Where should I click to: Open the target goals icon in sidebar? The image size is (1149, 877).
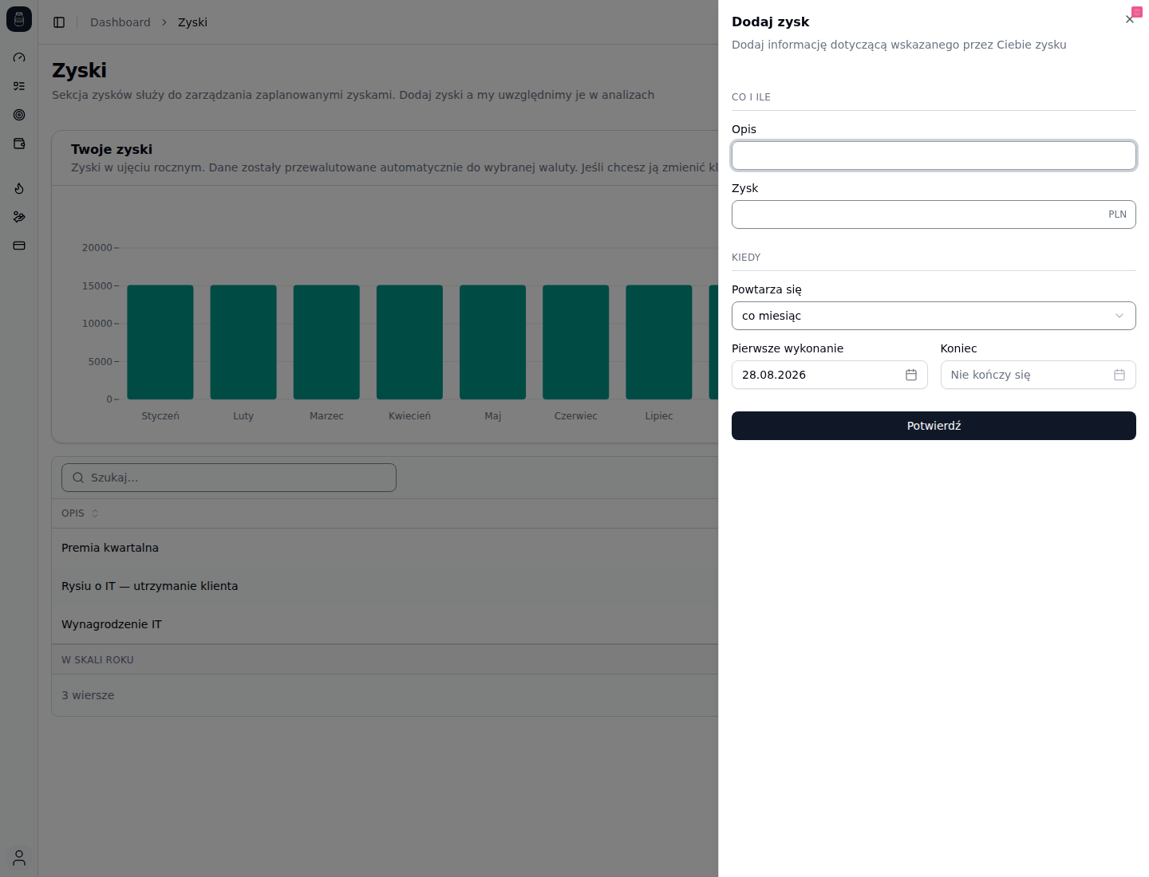click(x=19, y=115)
